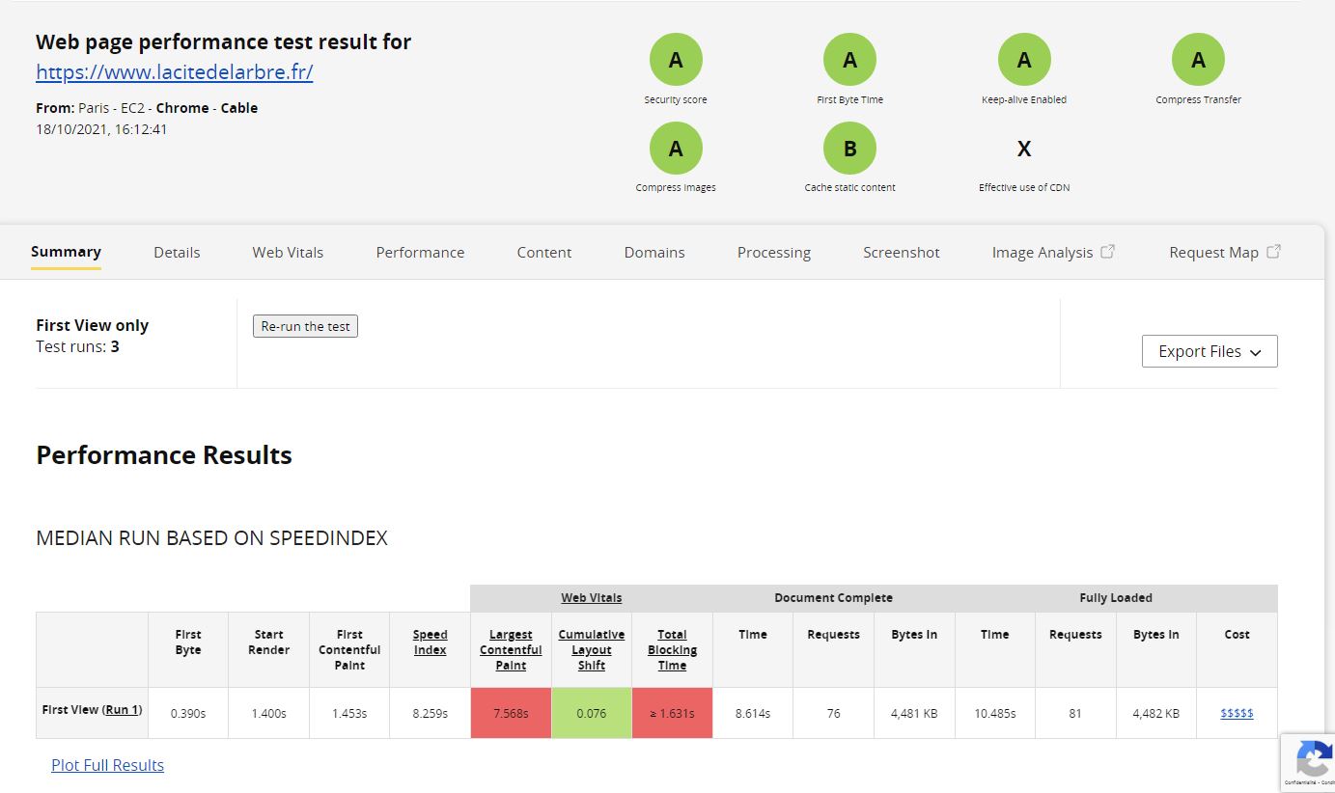Open the Content tab

(544, 253)
